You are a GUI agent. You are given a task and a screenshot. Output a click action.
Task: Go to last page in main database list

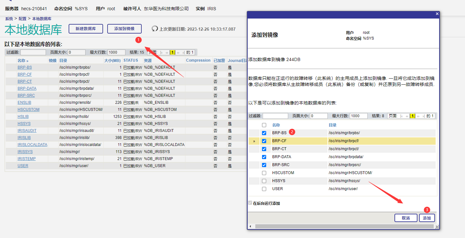point(183,52)
